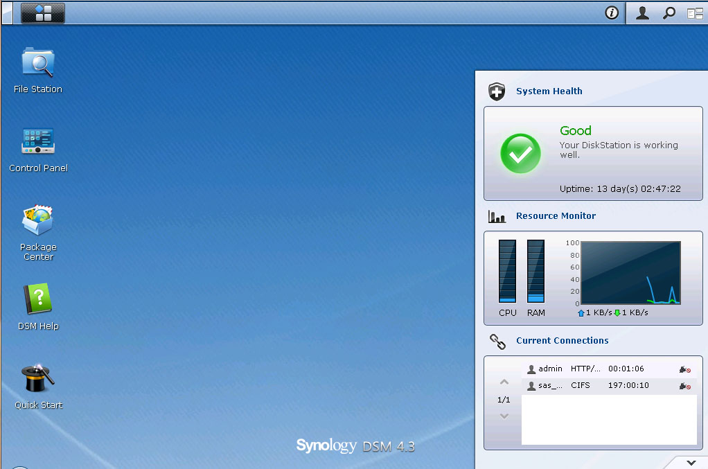The height and width of the screenshot is (469, 708).
Task: Go to previous connections page arrow
Action: click(x=504, y=382)
